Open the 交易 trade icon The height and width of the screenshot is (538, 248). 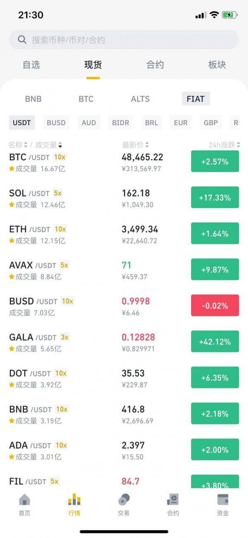pos(124,500)
